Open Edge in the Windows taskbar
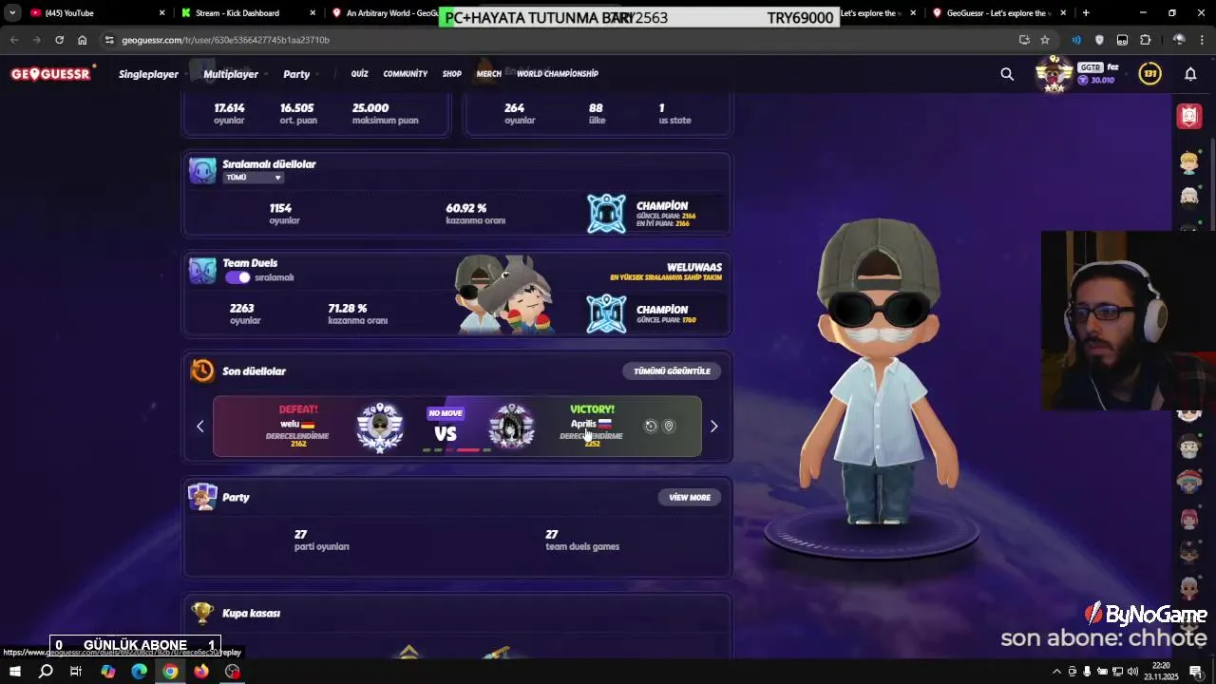Viewport: 1216px width, 684px height. pos(139,672)
